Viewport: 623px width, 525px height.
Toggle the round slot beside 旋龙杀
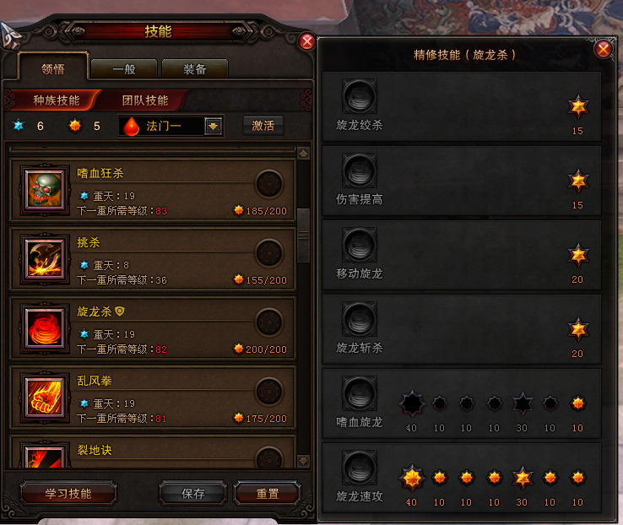pyautogui.click(x=269, y=322)
